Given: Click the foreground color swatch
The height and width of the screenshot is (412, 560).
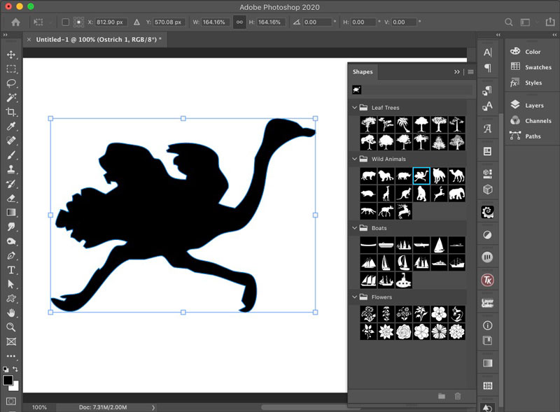Looking at the screenshot, I should (8, 380).
